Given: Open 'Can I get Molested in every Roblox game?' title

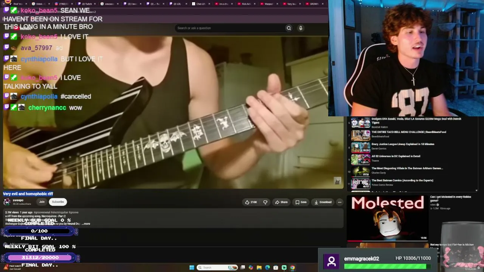Looking at the screenshot, I should click(451, 199).
